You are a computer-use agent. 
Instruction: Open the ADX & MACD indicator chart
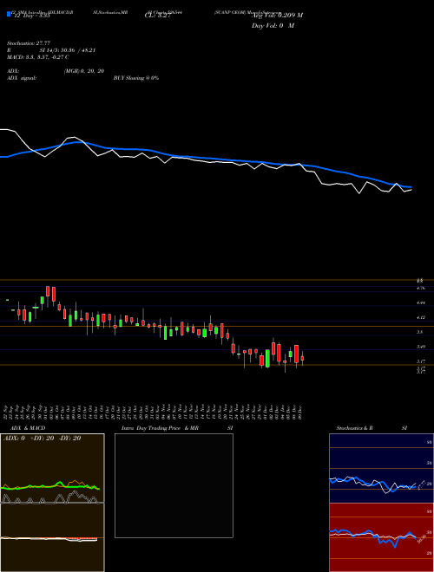pos(52,503)
